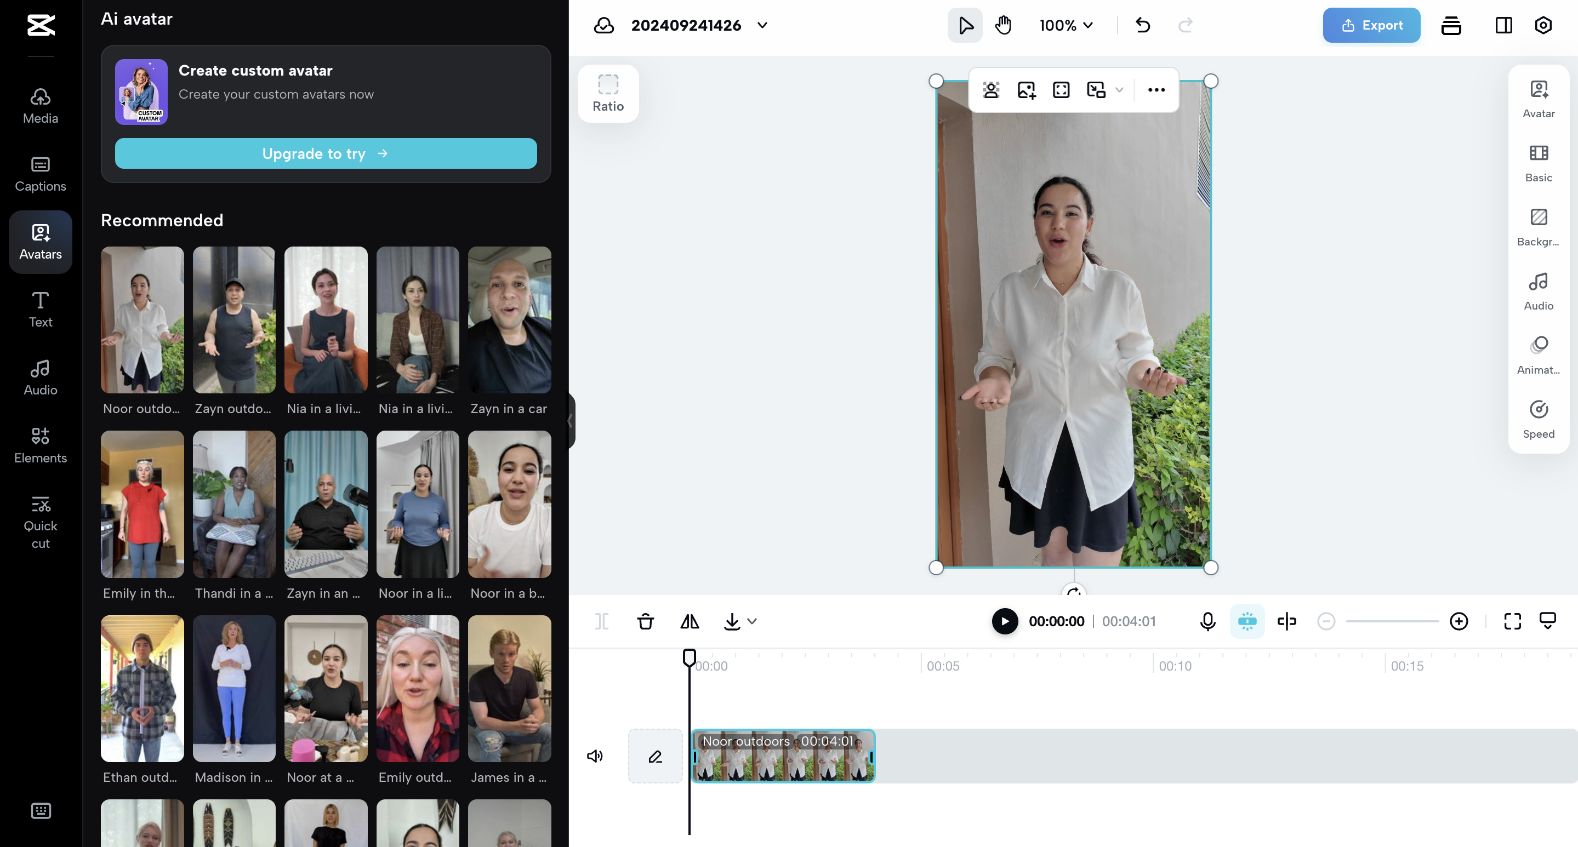Select the Zayn in a car avatar thumbnail
The width and height of the screenshot is (1578, 847).
click(x=509, y=321)
